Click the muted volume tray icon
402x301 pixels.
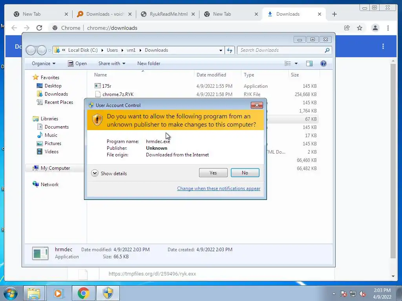[x=362, y=294]
